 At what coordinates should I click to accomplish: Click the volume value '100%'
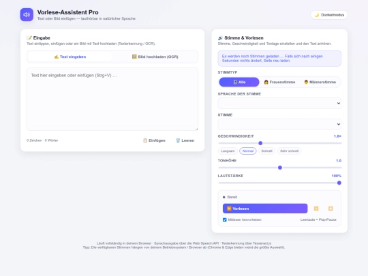point(337,176)
